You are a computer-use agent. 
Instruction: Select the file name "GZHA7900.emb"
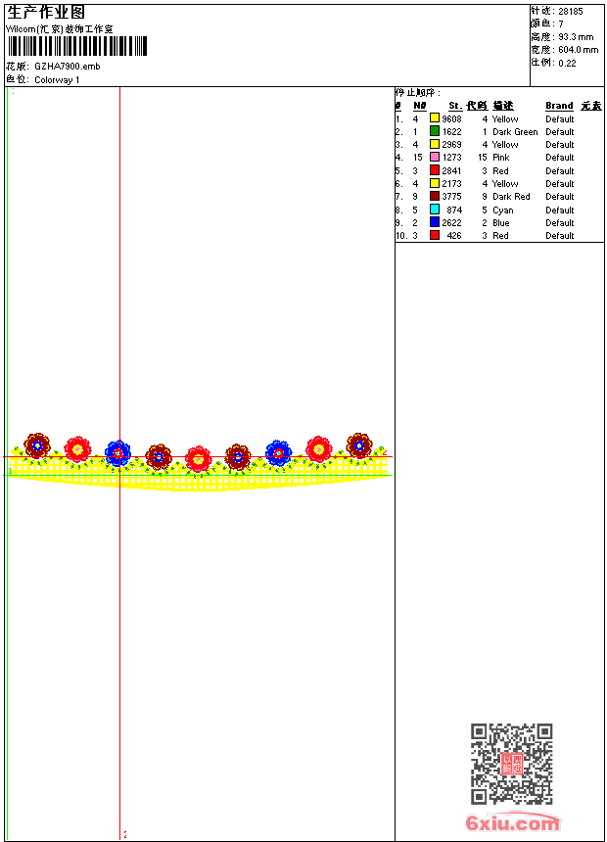point(68,67)
